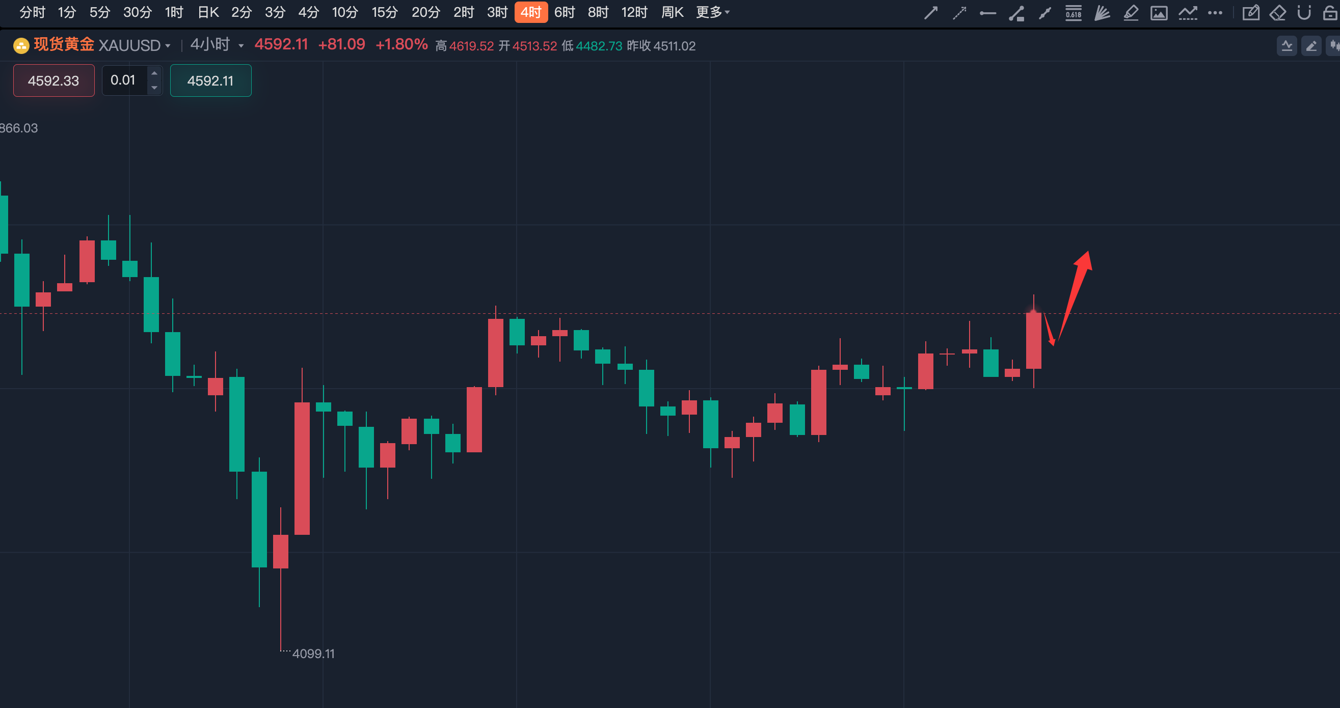The image size is (1340, 708).
Task: Click the insert image icon
Action: [x=1159, y=13]
